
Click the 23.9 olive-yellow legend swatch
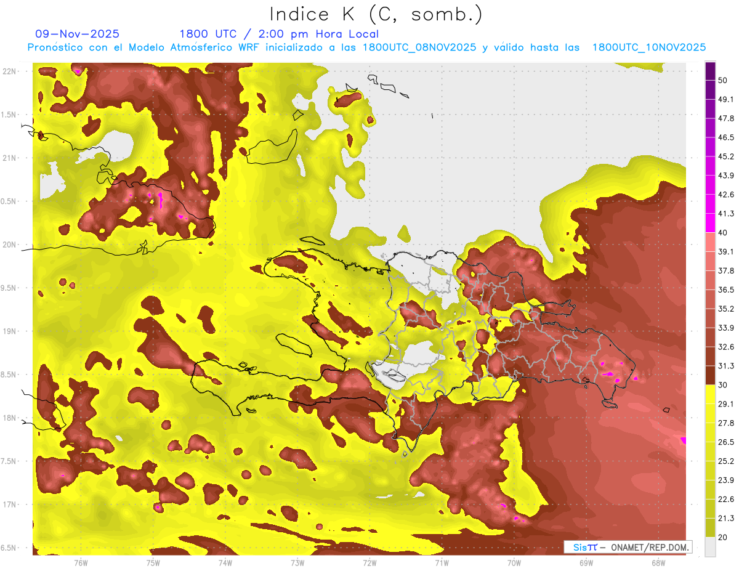pyautogui.click(x=710, y=471)
